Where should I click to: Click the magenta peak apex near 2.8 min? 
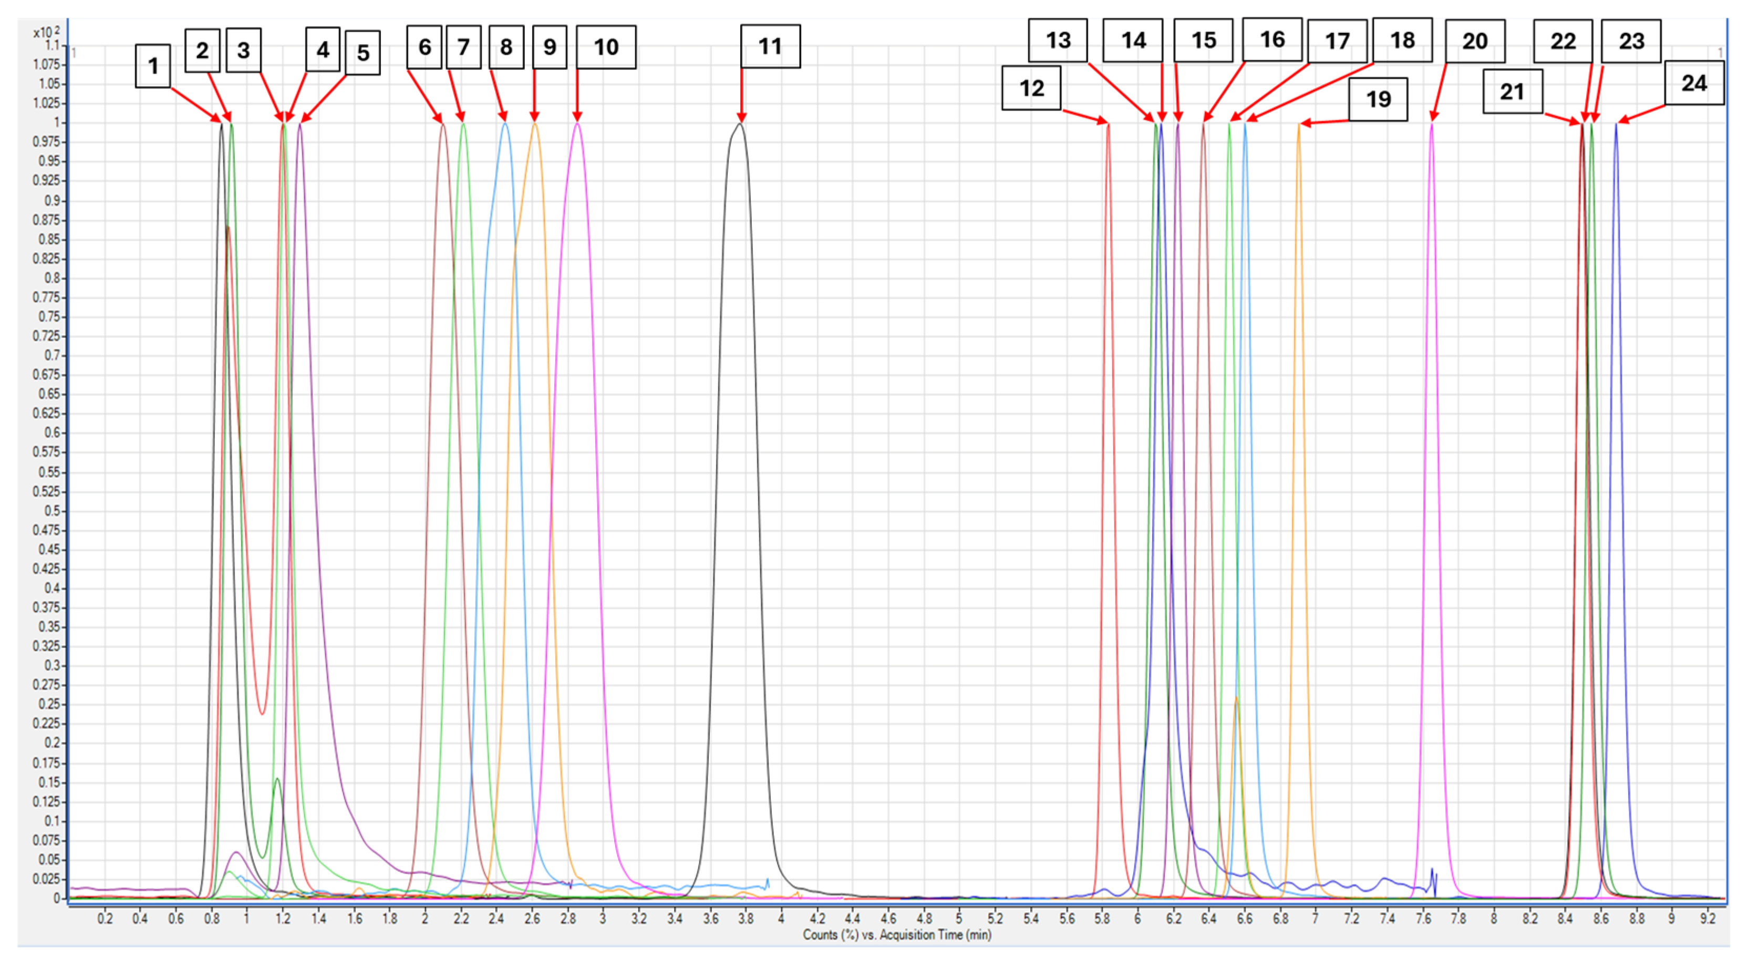click(578, 124)
